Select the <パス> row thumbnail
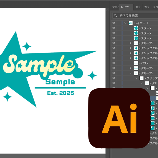Viewport: 158px width, 158px height. [x=136, y=63]
